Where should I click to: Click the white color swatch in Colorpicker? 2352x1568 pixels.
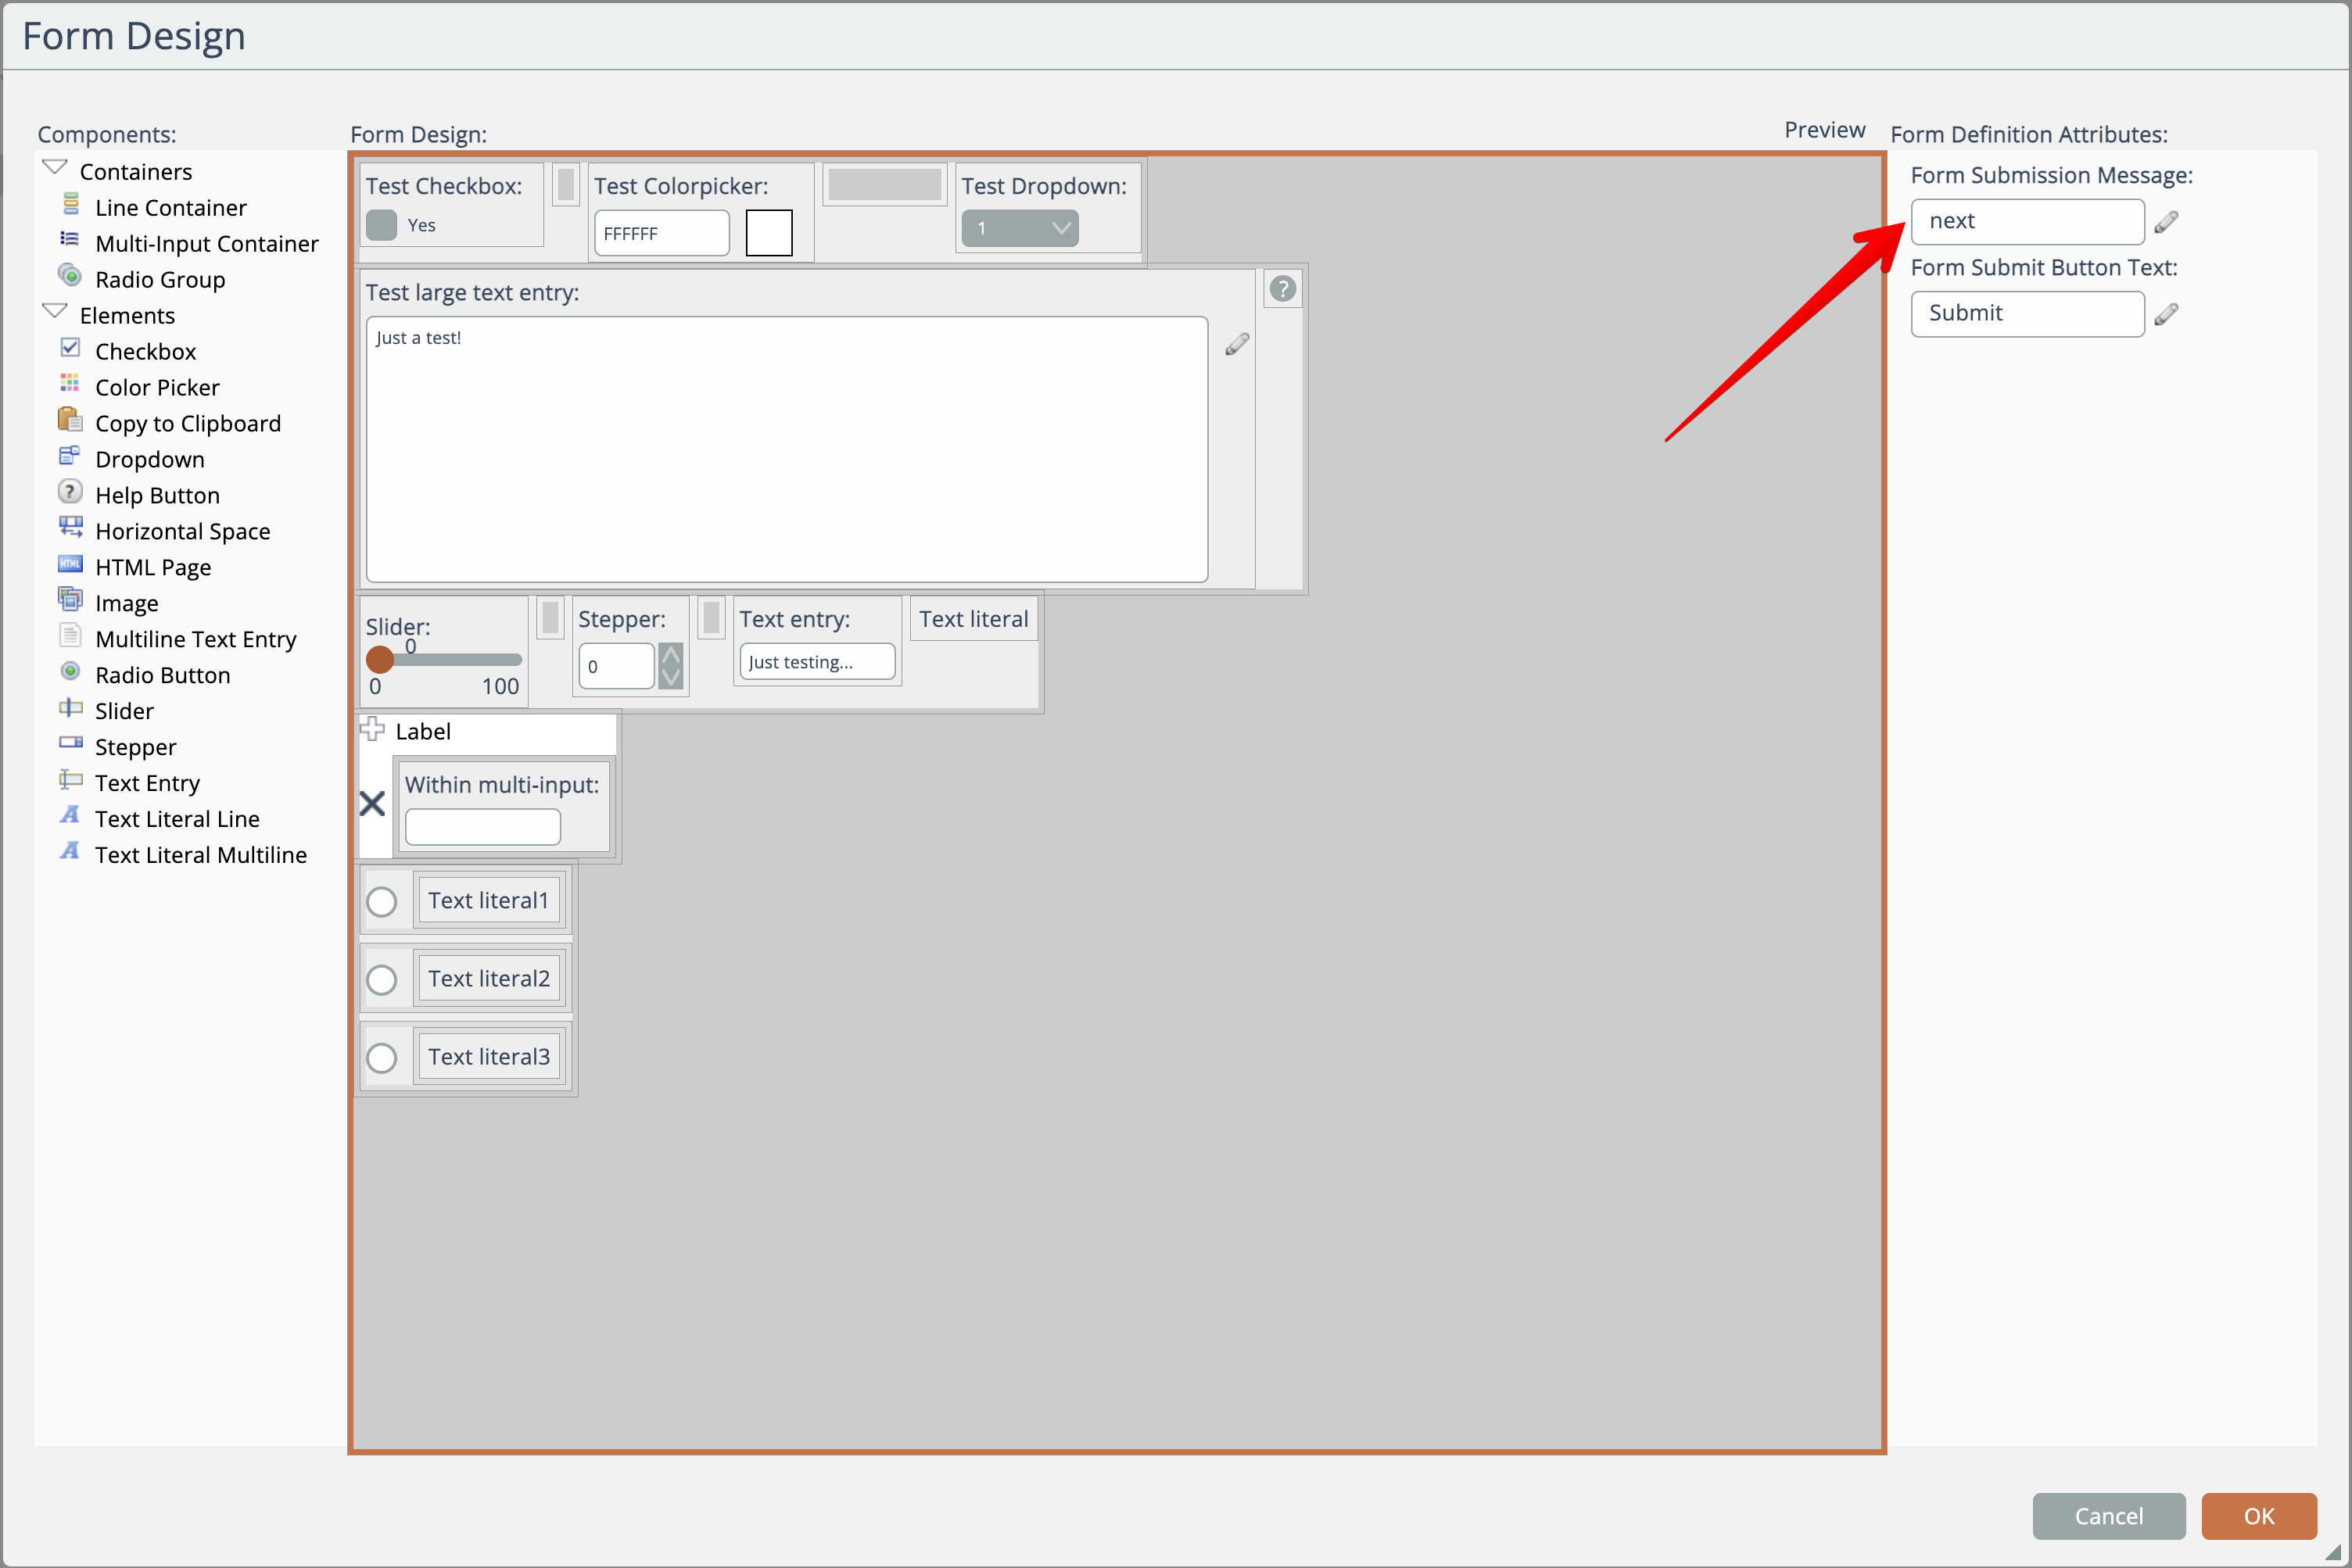point(769,233)
